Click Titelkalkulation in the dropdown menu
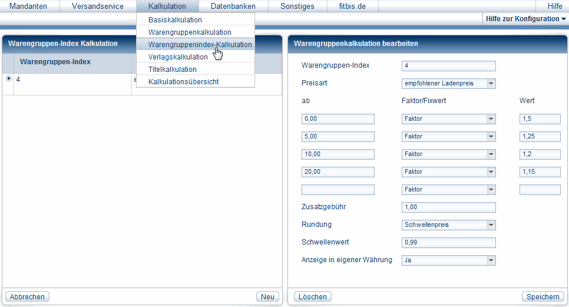This screenshot has height=307, width=569. click(x=173, y=70)
